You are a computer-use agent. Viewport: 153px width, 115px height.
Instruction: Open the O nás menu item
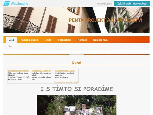48,40
